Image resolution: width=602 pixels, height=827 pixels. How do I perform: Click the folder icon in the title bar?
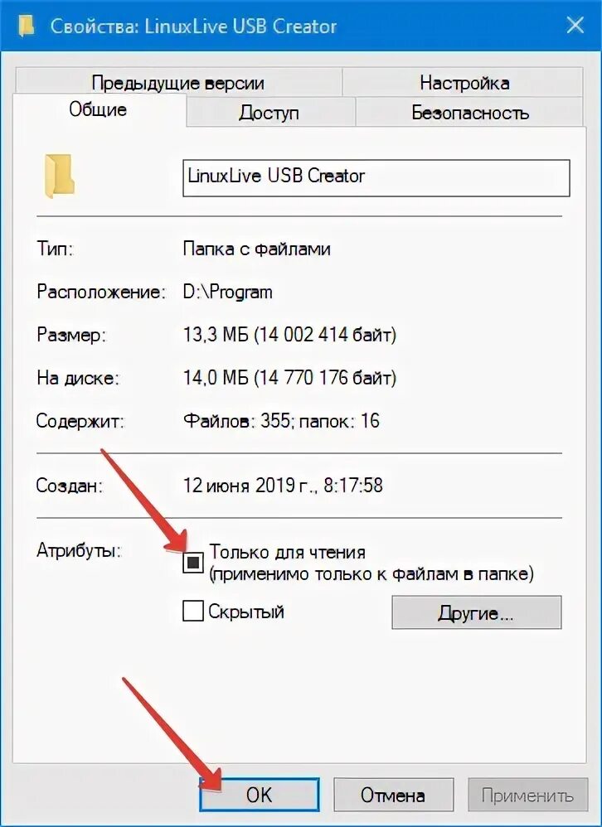coord(26,26)
